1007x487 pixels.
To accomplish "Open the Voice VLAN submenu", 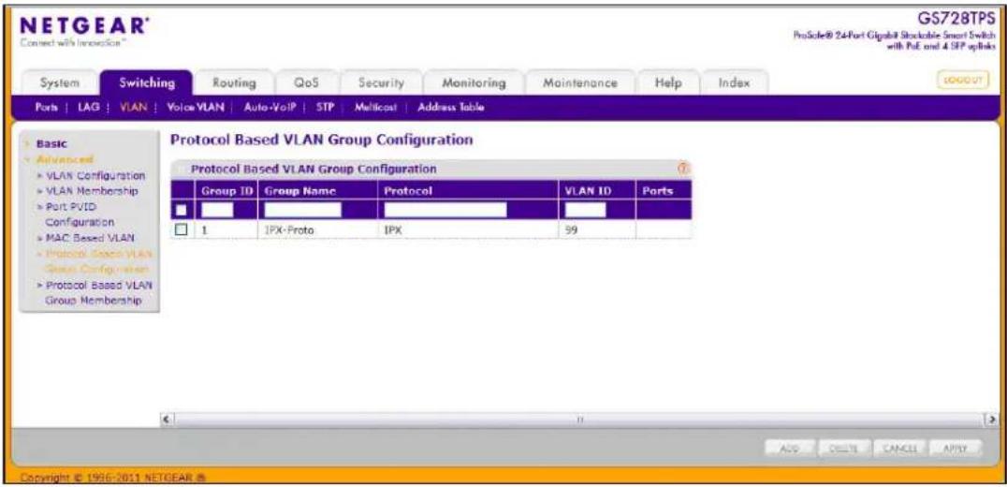I will pos(196,108).
